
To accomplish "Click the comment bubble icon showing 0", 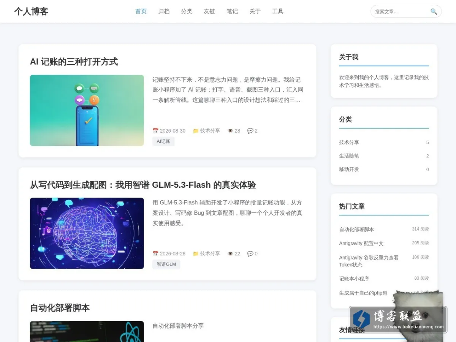I will [x=250, y=253].
